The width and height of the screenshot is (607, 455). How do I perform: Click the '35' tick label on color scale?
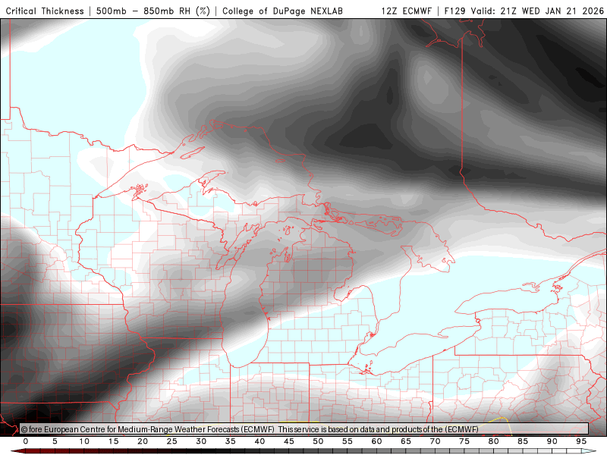coord(231,441)
